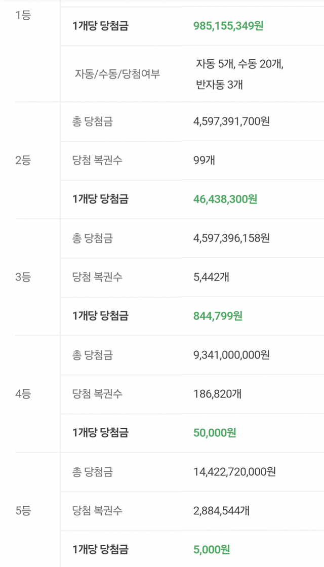
Task: Select the 4,597,396,158원 total prize value
Action: [x=231, y=238]
